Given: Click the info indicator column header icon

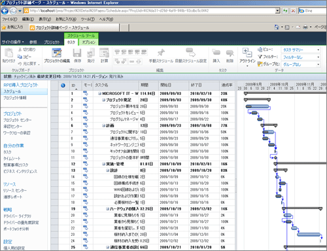Looking at the screenshot, I should point(63,85).
